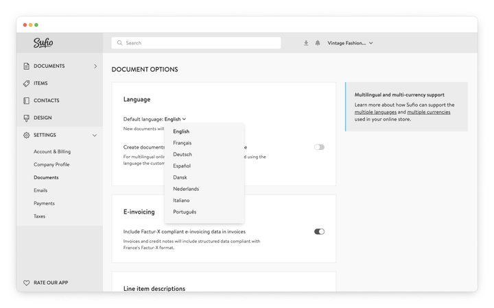Choose Español from language list
Screen dimensions: 494x308
point(182,166)
